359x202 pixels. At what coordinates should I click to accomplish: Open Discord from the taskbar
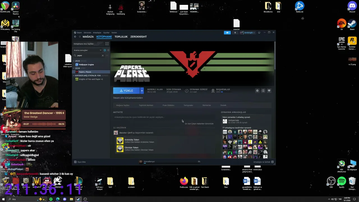point(65,199)
